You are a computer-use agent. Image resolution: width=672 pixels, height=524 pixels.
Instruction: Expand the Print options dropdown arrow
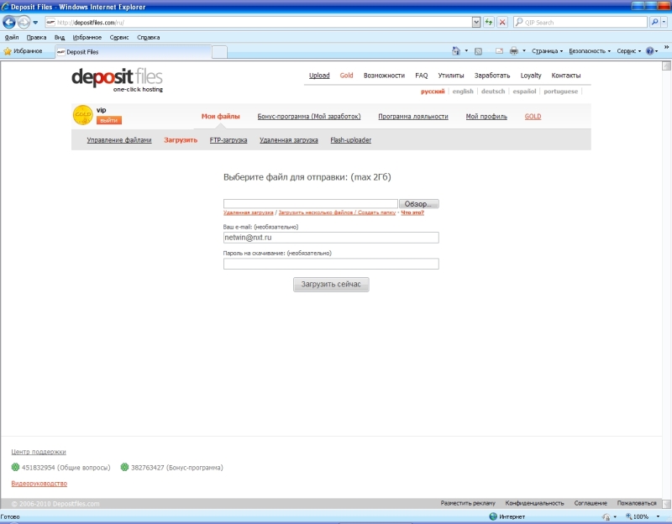coord(523,51)
